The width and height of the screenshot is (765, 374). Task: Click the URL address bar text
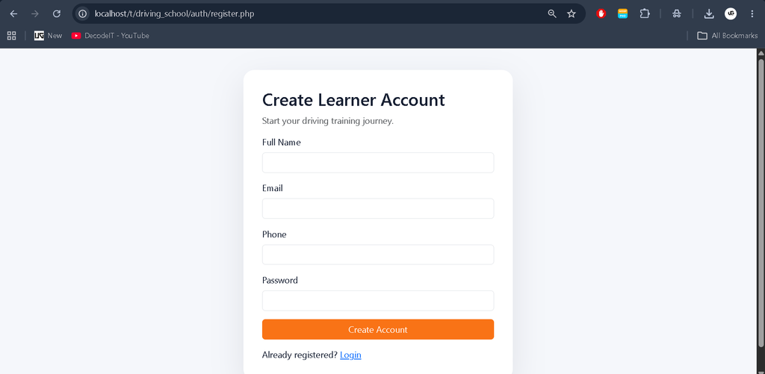174,13
